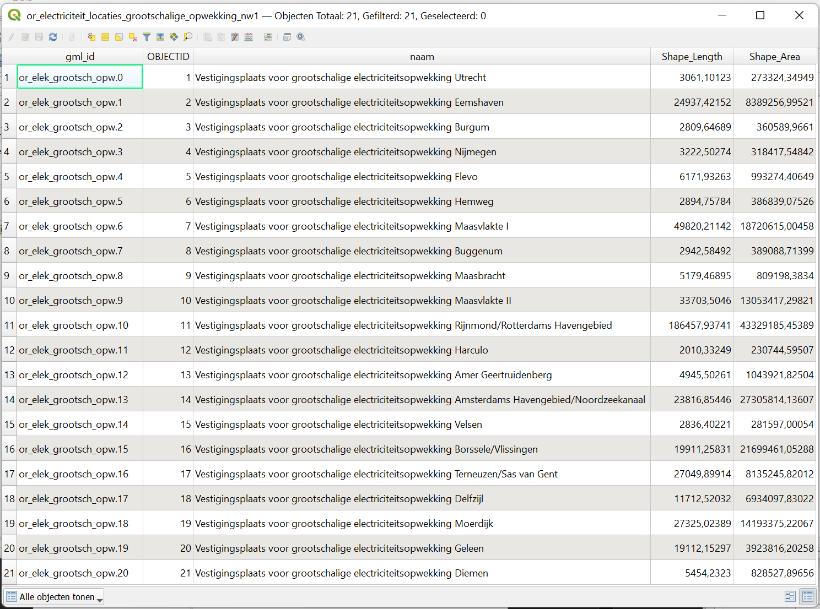Select row 14 via its row header

pos(9,399)
